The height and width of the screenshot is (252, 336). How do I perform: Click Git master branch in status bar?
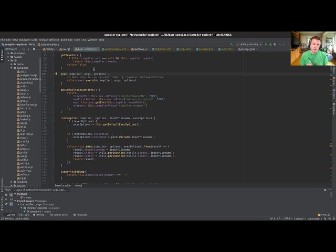click(x=315, y=218)
